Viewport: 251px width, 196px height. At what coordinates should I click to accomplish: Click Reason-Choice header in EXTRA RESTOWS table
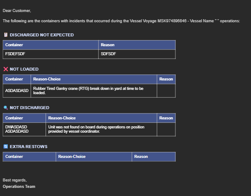[x=94, y=157]
